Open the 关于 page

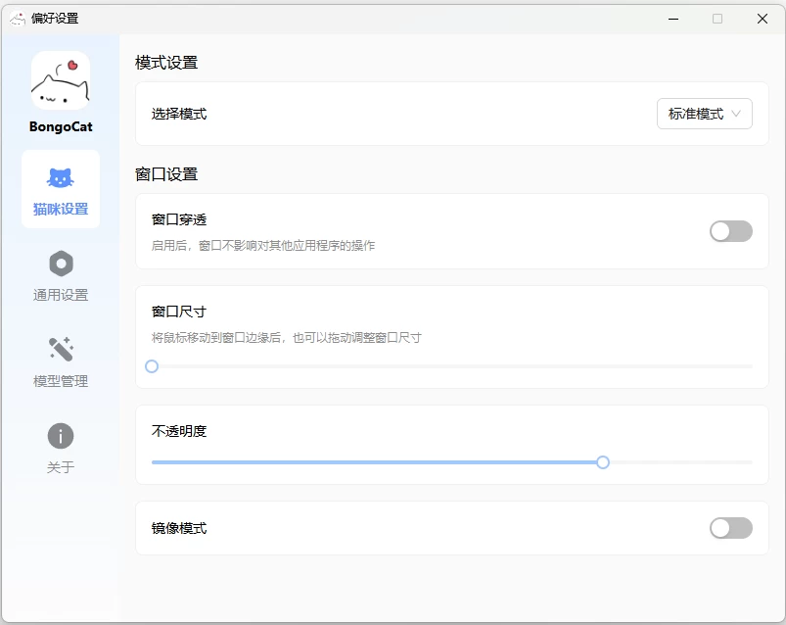point(60,450)
